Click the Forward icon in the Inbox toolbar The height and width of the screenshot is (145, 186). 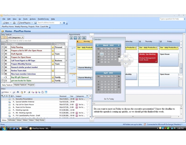[39, 92]
